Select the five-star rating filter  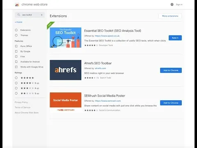[x=16, y=78]
